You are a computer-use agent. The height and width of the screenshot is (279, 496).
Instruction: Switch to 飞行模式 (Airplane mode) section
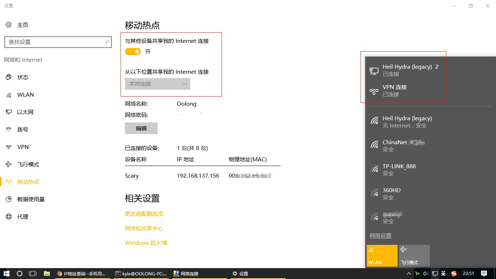click(29, 164)
